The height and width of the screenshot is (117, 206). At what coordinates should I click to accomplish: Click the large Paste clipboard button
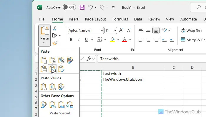point(44,31)
